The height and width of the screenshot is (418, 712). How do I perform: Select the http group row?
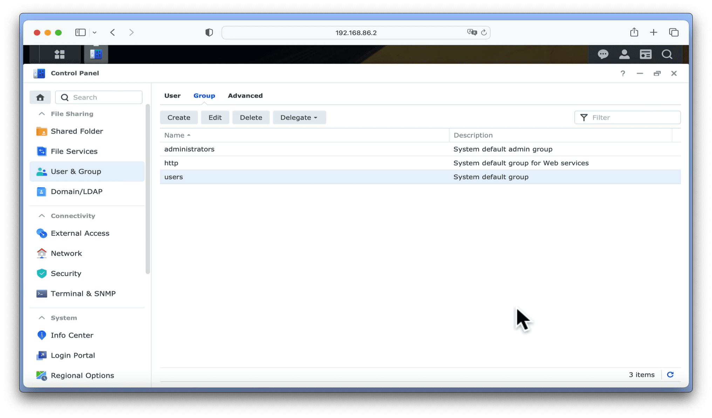tap(420, 163)
